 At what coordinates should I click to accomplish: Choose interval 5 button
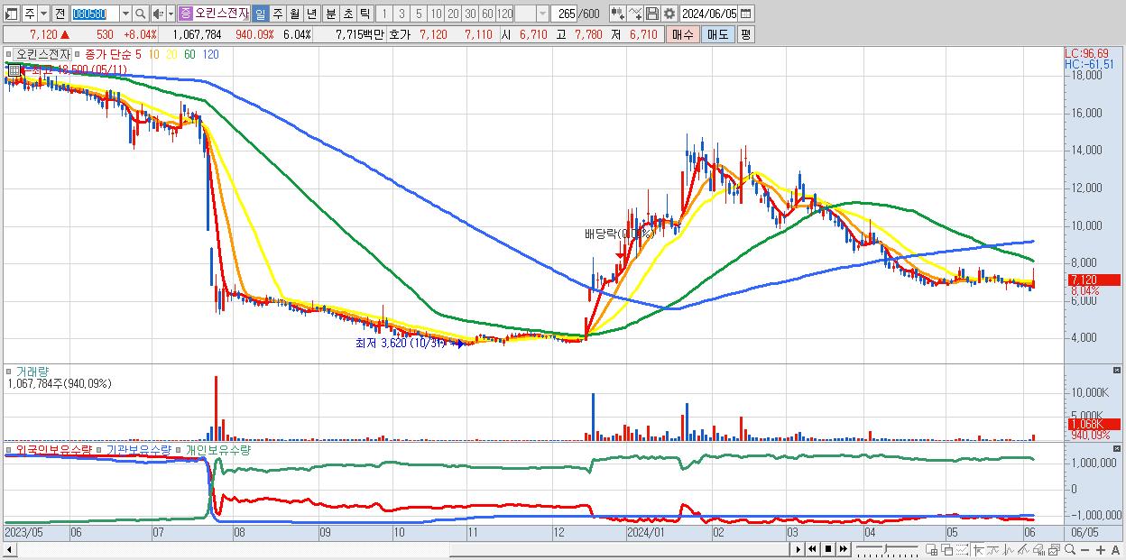419,14
